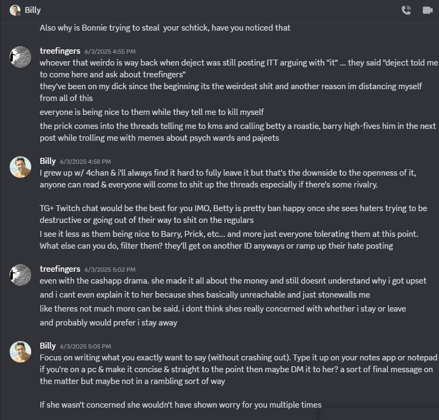Click the "If she wasn't concerned" message

181,404
